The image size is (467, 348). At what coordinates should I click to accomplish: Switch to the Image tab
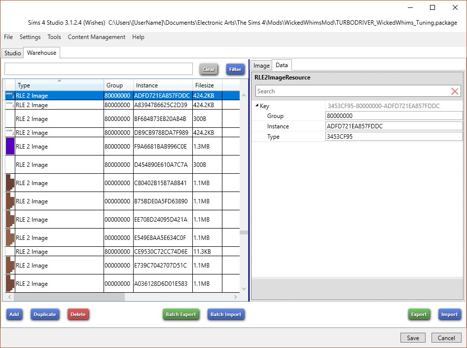pyautogui.click(x=261, y=66)
